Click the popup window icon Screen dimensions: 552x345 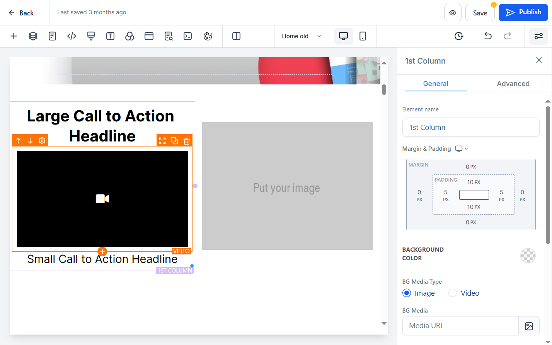[149, 36]
